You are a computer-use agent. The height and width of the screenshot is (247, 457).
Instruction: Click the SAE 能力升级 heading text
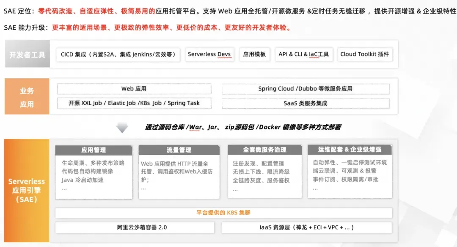(26, 28)
